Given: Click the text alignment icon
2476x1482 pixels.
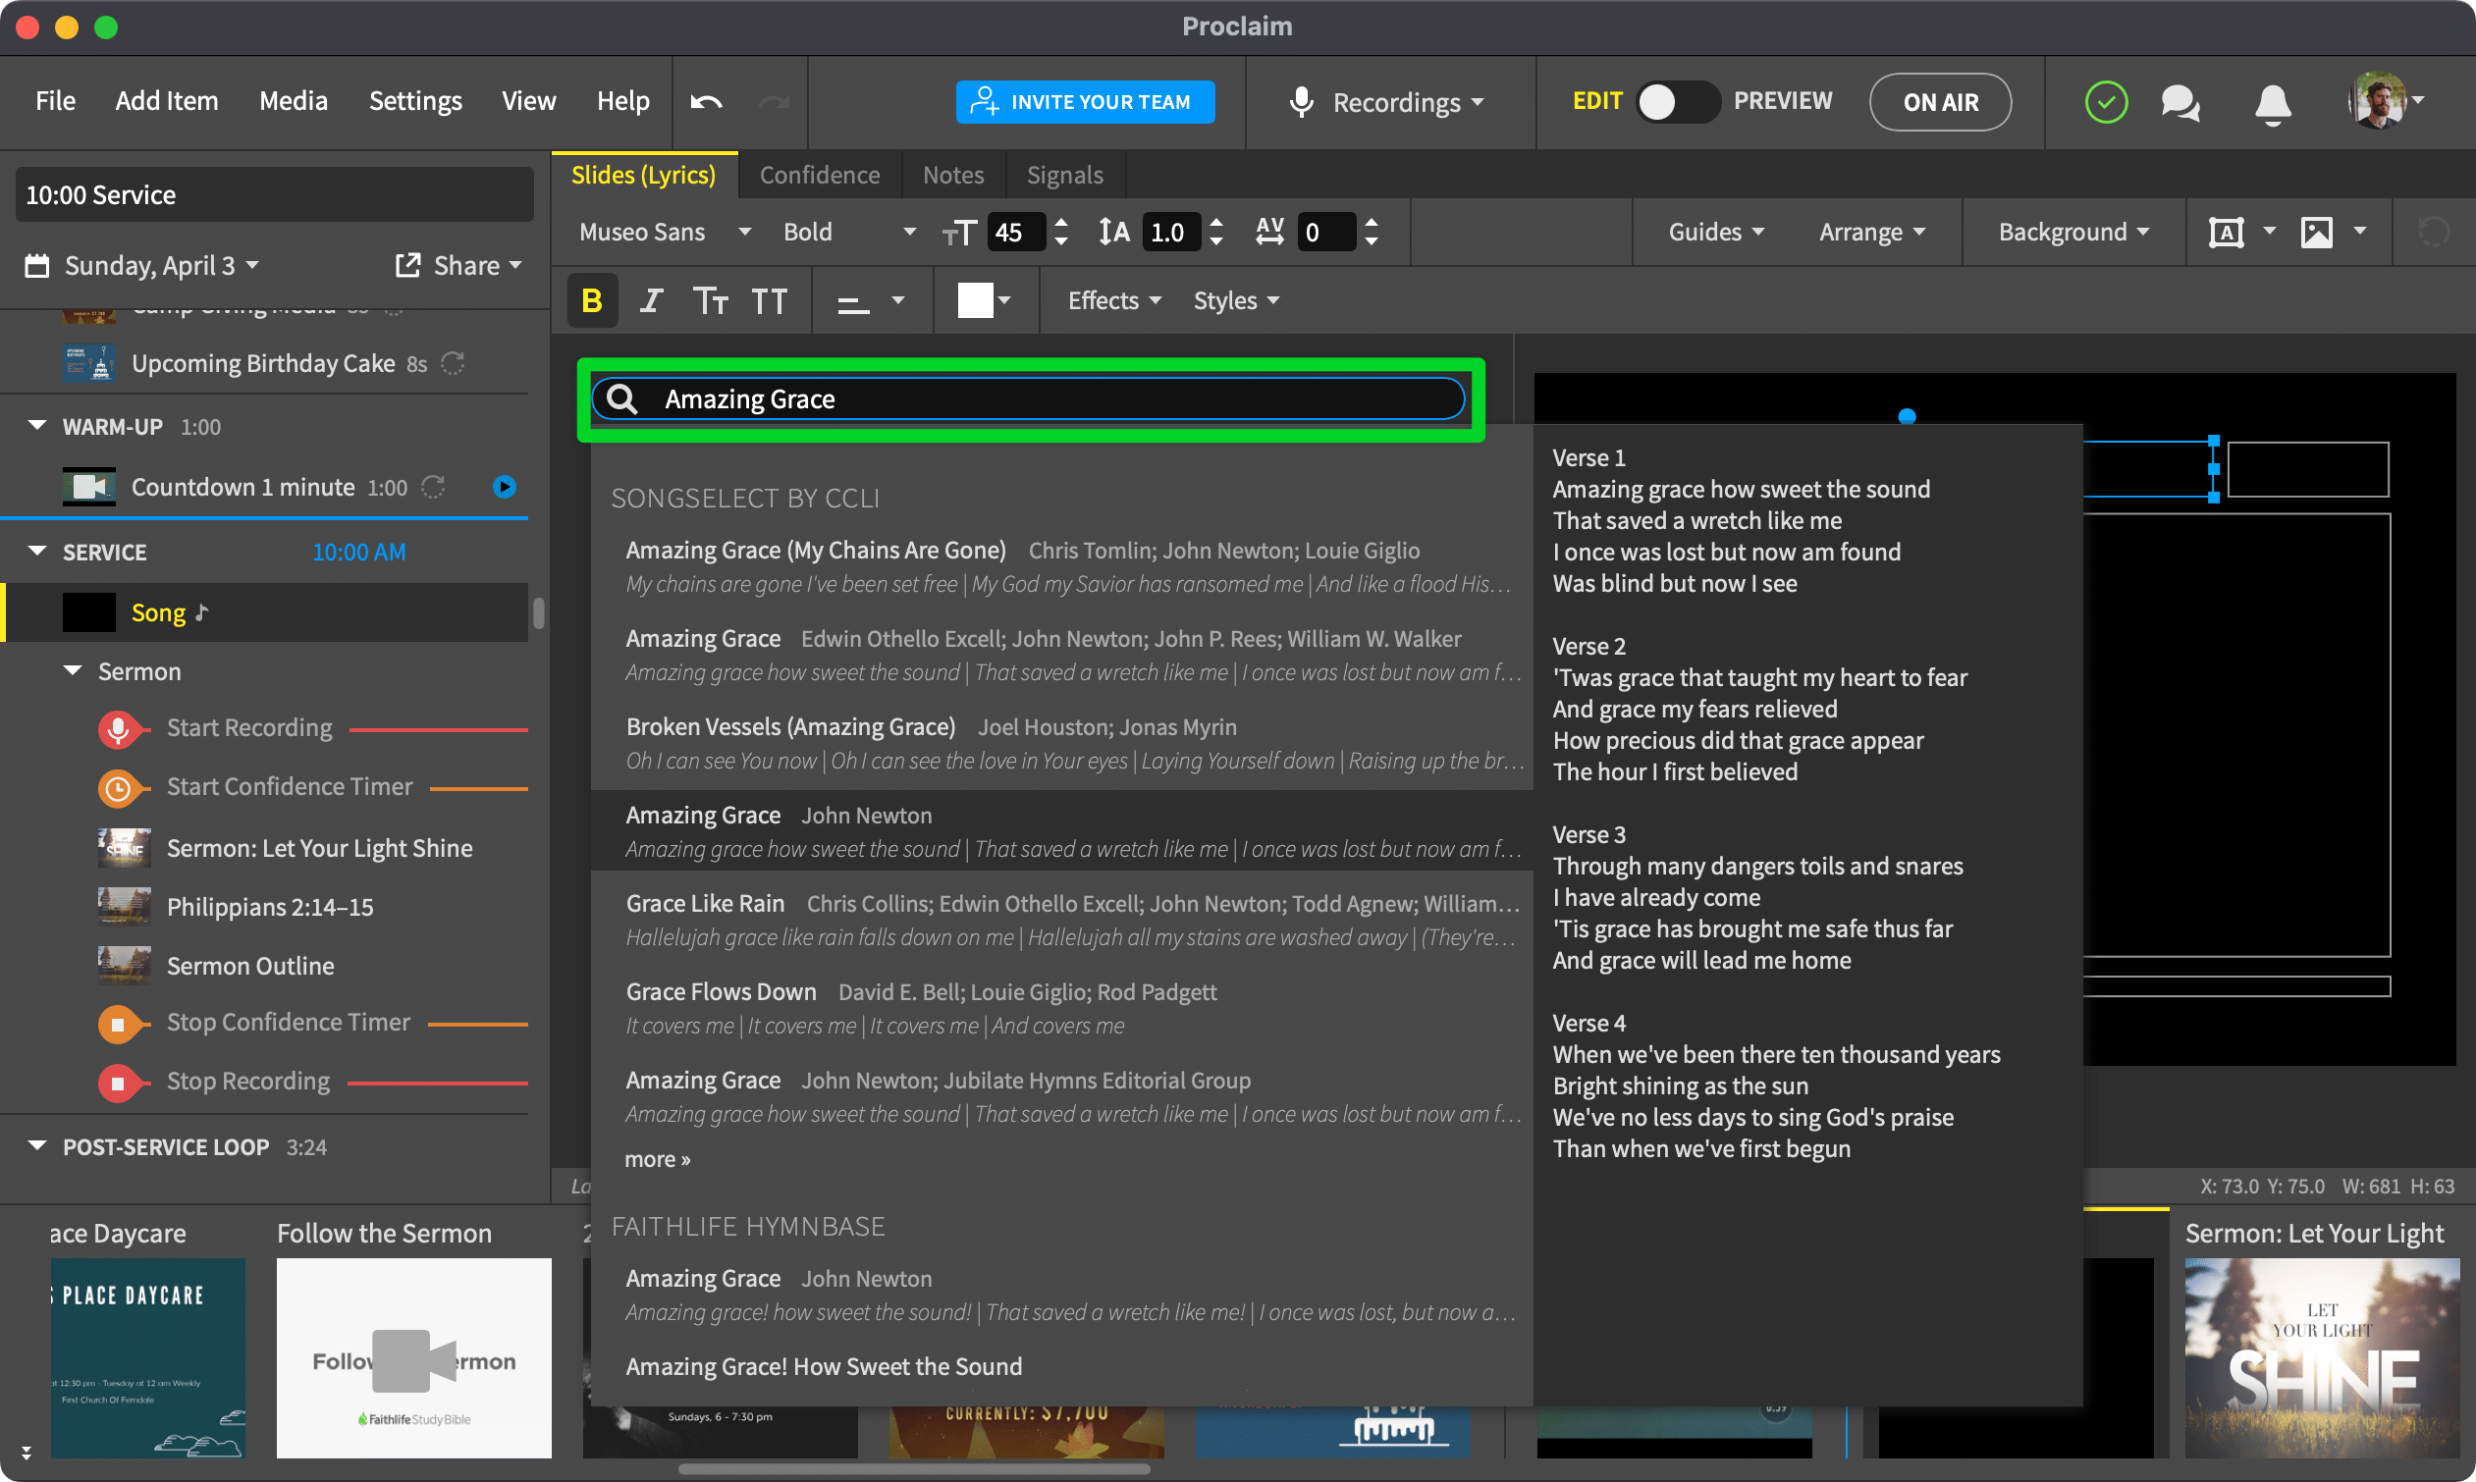Looking at the screenshot, I should point(853,301).
